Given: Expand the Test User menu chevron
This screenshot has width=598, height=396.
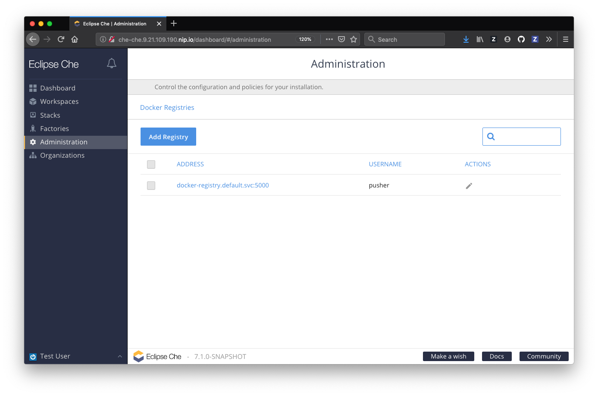Looking at the screenshot, I should [x=120, y=356].
